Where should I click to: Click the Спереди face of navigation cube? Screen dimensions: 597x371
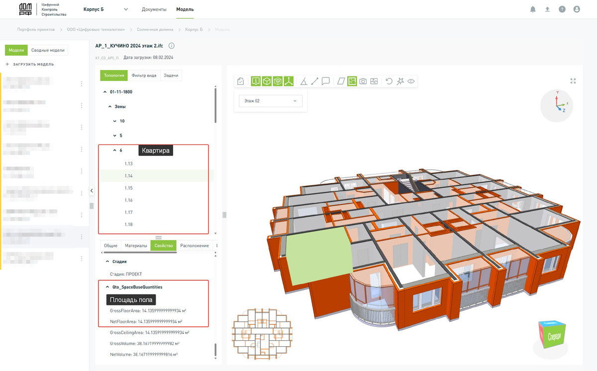point(554,337)
